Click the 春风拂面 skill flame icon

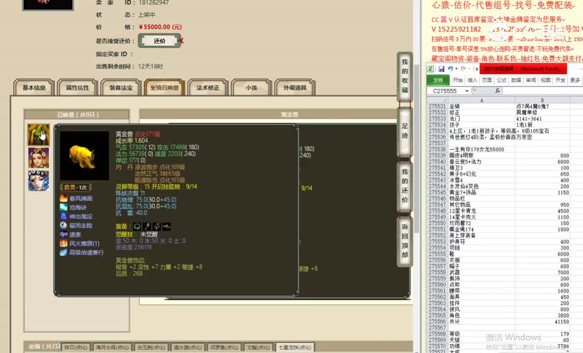pyautogui.click(x=64, y=199)
